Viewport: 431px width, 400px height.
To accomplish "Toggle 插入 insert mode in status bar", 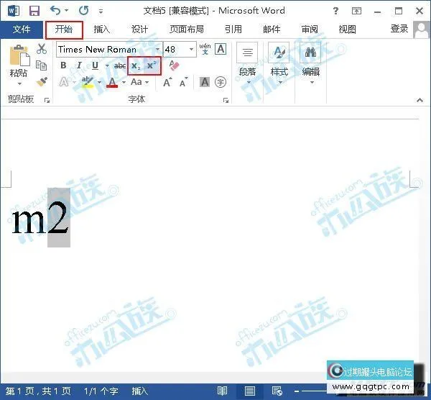I will tap(139, 391).
